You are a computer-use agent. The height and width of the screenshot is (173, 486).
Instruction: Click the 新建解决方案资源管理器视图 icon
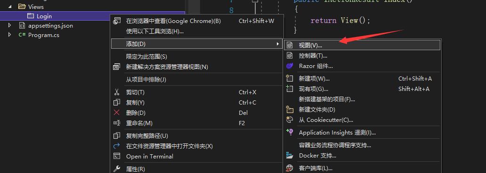[x=116, y=67]
